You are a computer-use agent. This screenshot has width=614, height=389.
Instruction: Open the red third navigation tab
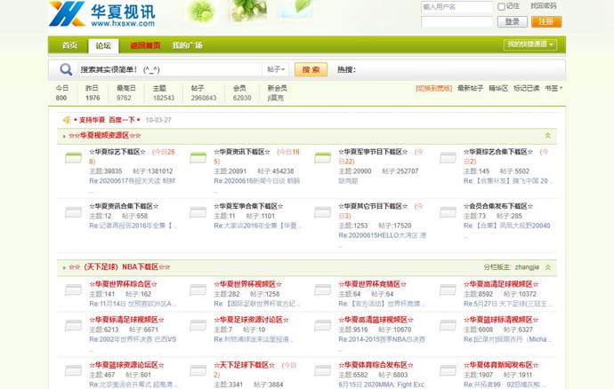tap(145, 45)
